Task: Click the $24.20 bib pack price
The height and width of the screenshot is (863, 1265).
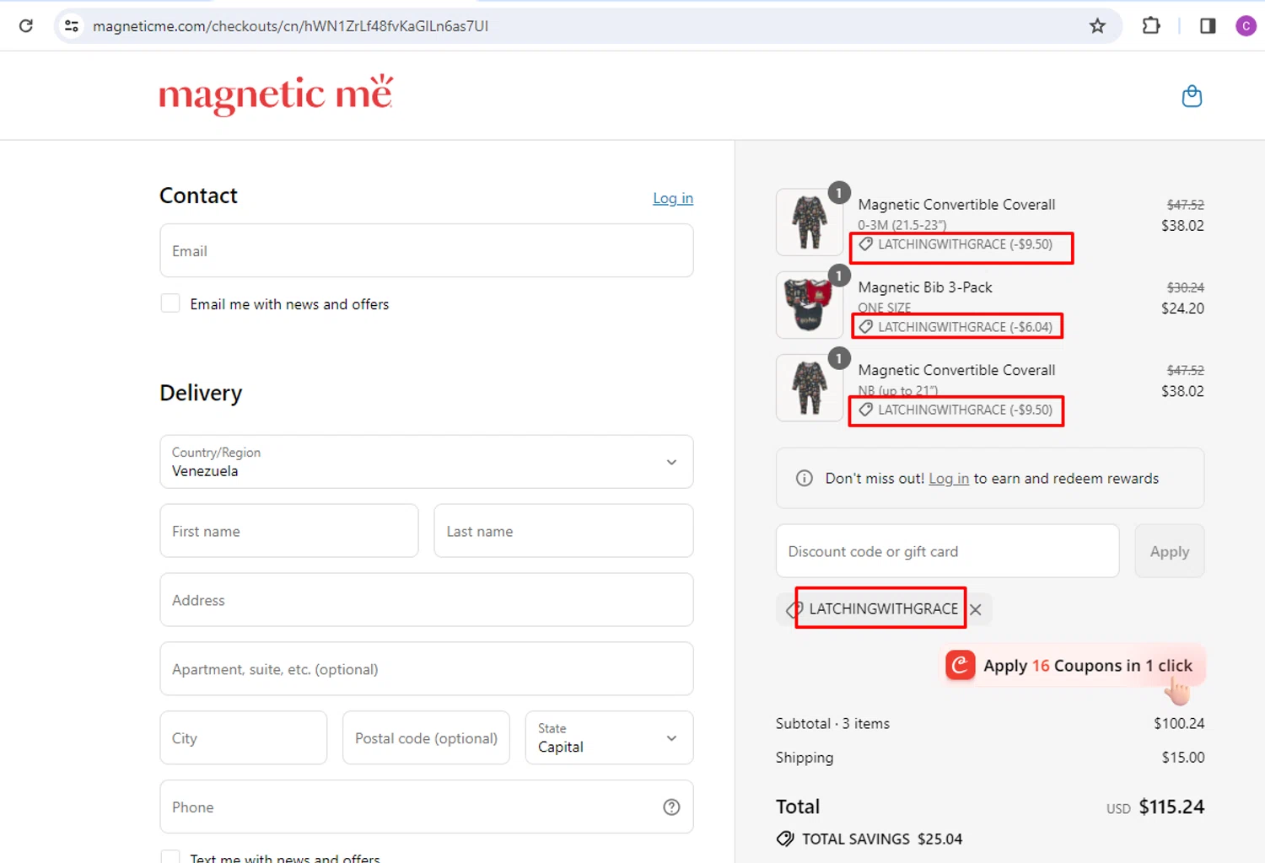Action: (1182, 308)
